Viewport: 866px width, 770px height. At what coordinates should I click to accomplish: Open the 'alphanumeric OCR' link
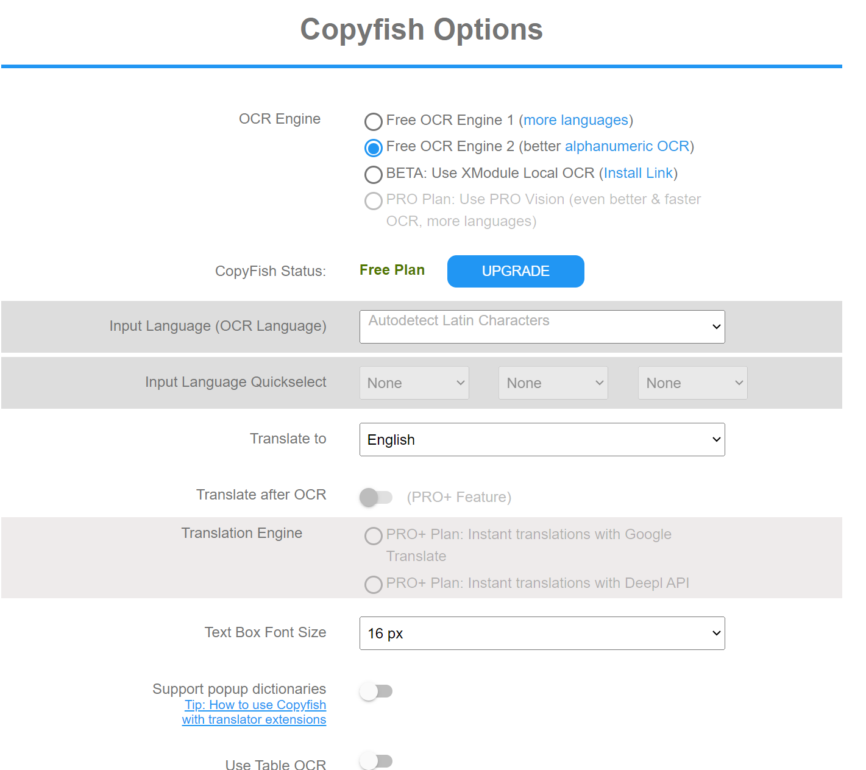click(627, 146)
